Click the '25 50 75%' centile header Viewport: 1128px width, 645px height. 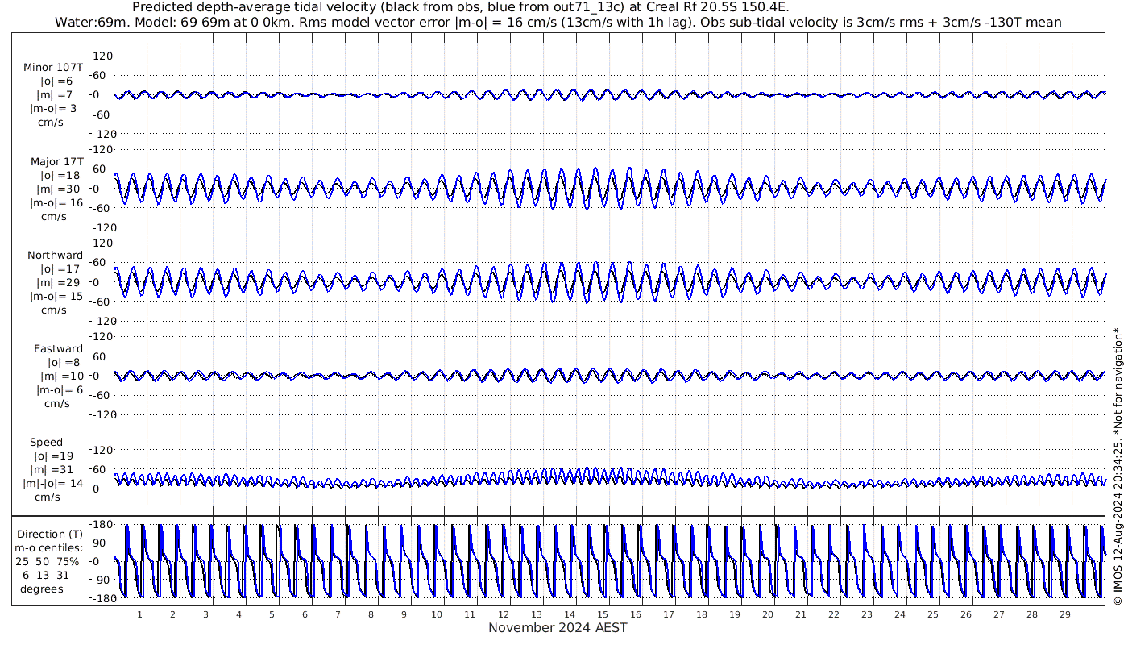click(x=48, y=560)
